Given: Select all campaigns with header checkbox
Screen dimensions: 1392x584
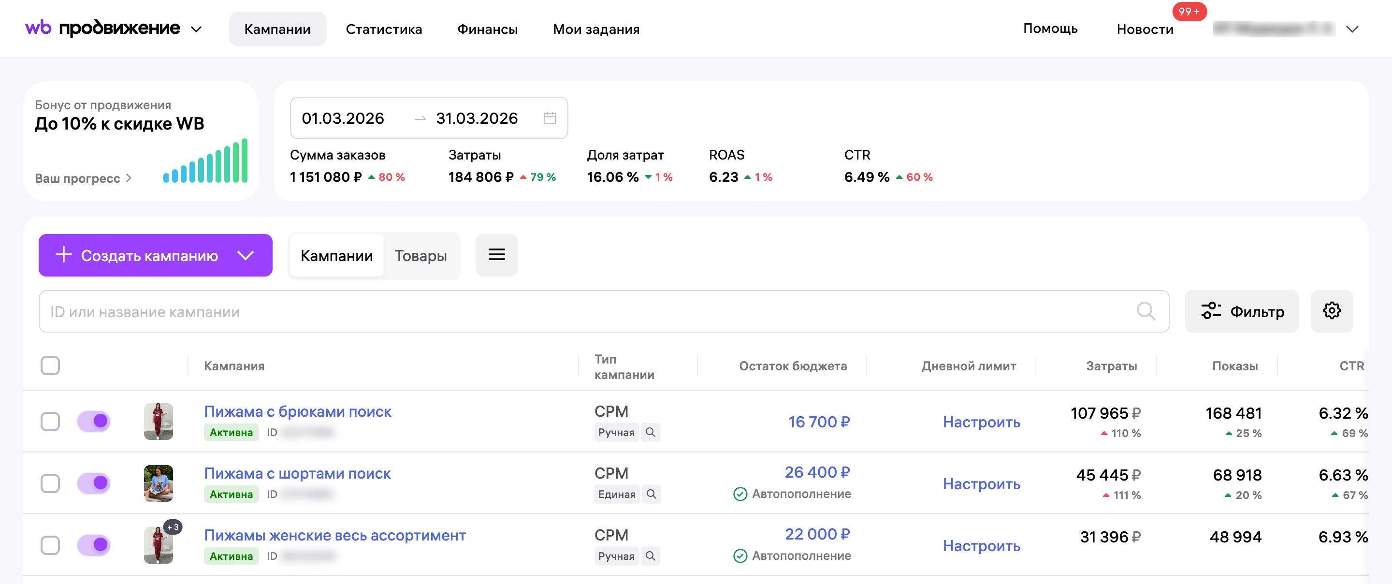Looking at the screenshot, I should (50, 365).
